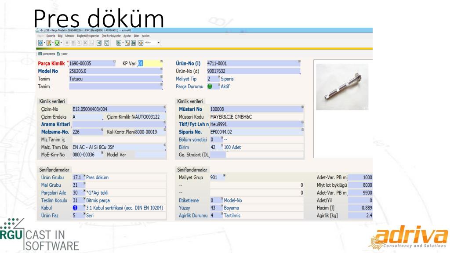Image resolution: width=450 pixels, height=253 pixels.
Task: Click the green refresh-document toolbar icon
Action: pyautogui.click(x=57, y=43)
